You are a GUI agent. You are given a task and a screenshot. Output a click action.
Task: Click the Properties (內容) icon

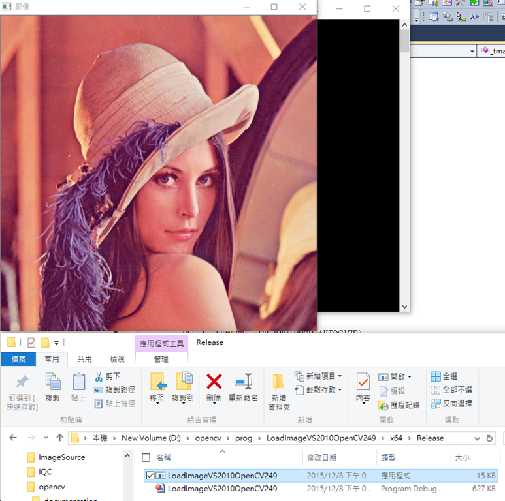point(363,382)
